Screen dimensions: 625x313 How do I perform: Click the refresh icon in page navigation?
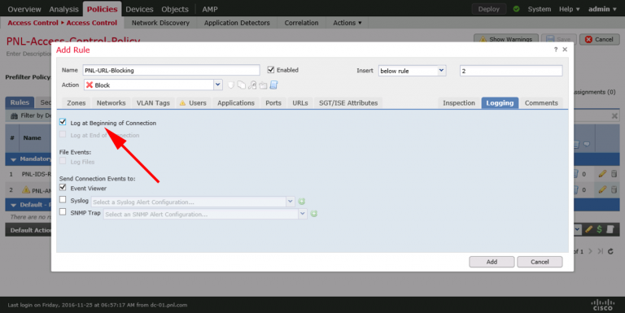(x=610, y=251)
